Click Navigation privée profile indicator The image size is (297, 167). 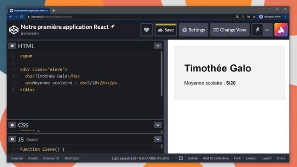[270, 17]
